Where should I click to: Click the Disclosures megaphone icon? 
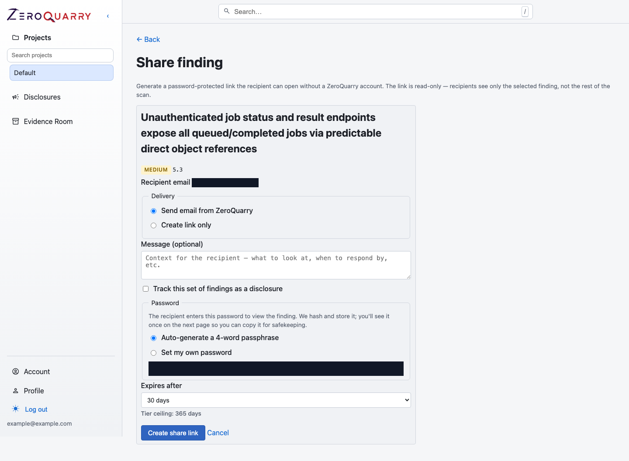(16, 97)
